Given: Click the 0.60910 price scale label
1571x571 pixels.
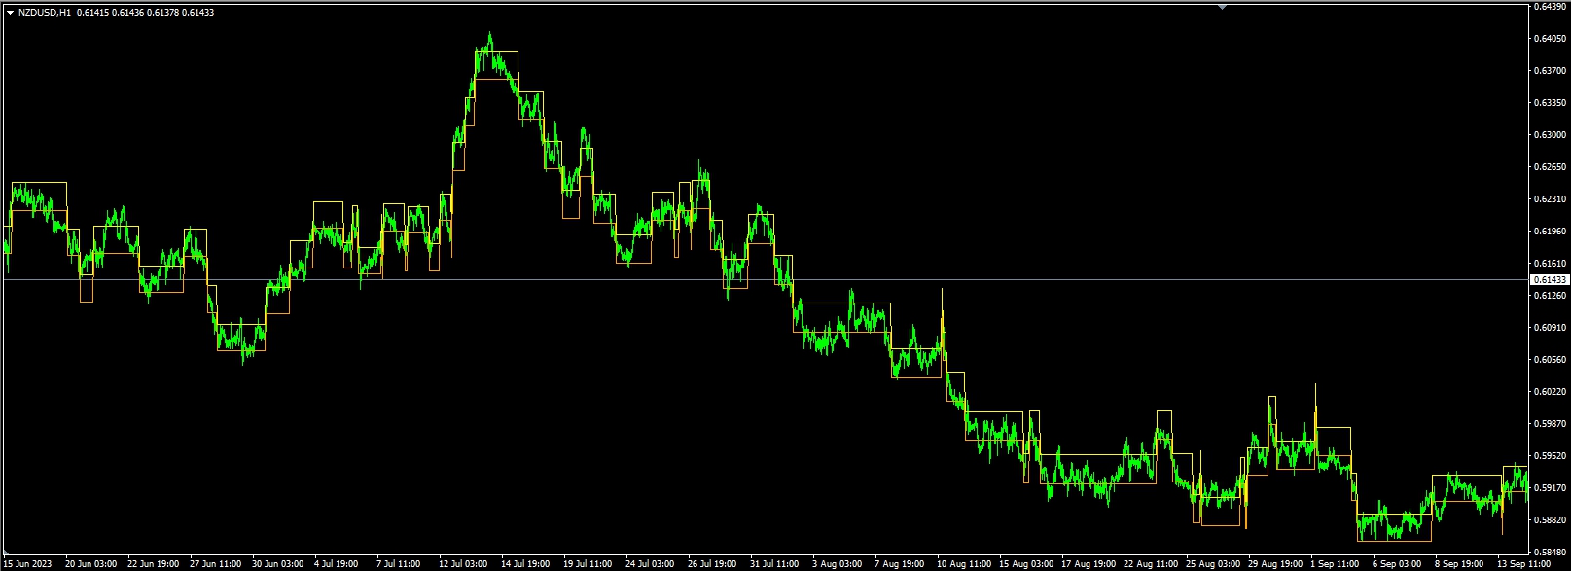Looking at the screenshot, I should point(1549,327).
